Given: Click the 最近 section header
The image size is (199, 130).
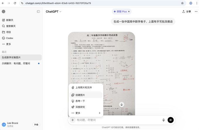Looking at the screenshot, I should click(x=4, y=52).
